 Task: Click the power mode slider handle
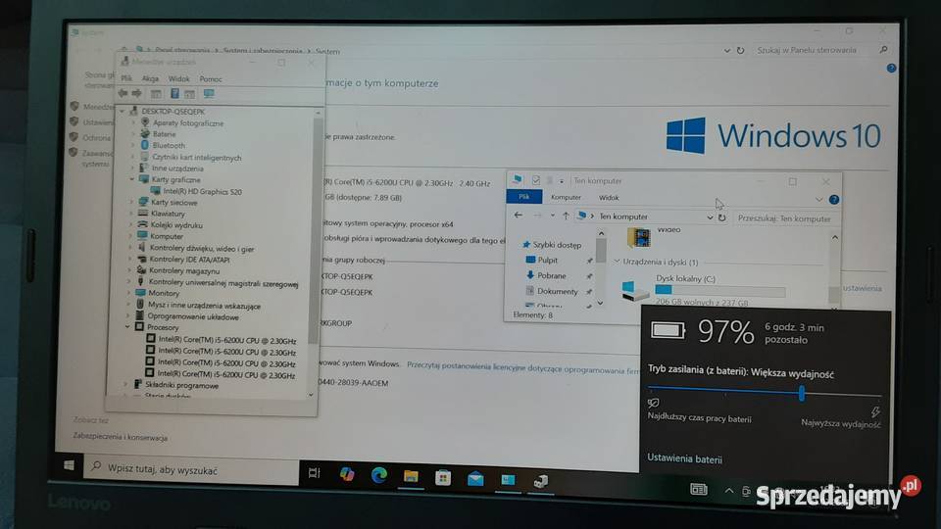(x=801, y=394)
